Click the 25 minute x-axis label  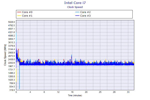coord(100,92)
